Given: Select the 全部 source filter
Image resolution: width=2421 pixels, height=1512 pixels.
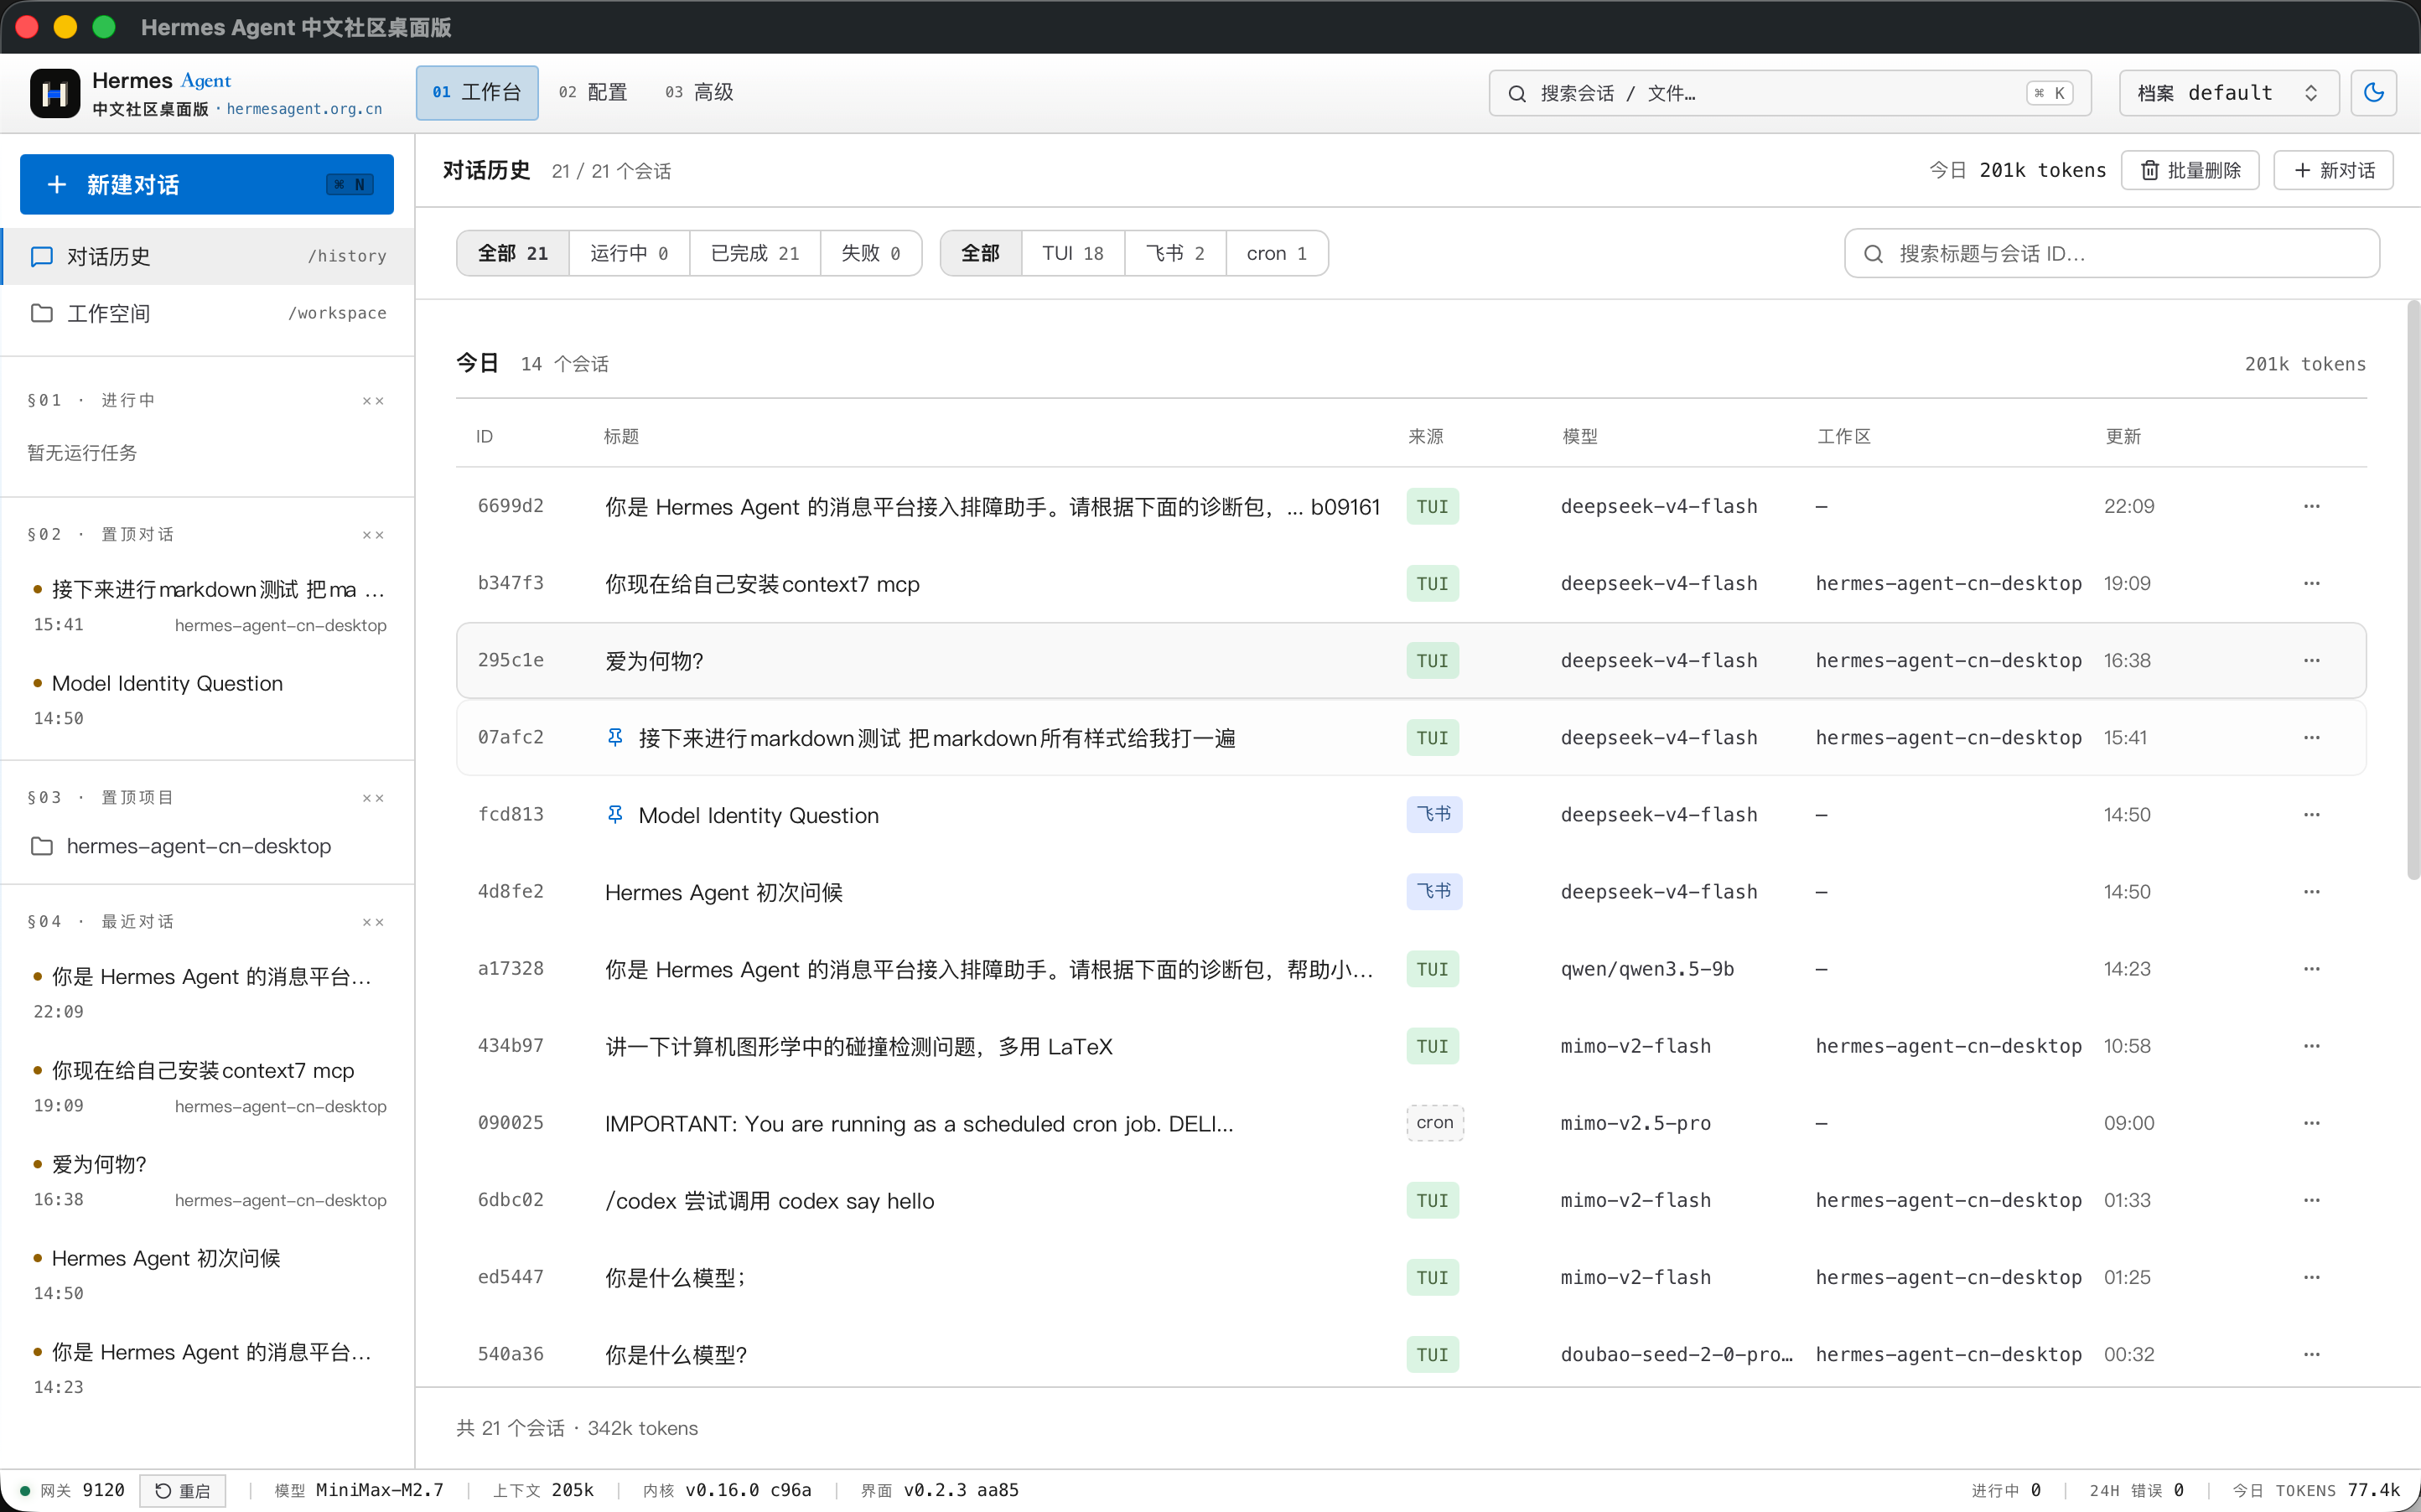Looking at the screenshot, I should pyautogui.click(x=981, y=254).
